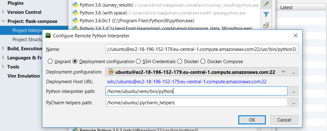327x131 pixels.
Task: Open the Vim Emulation settings page
Action: click(x=24, y=76)
